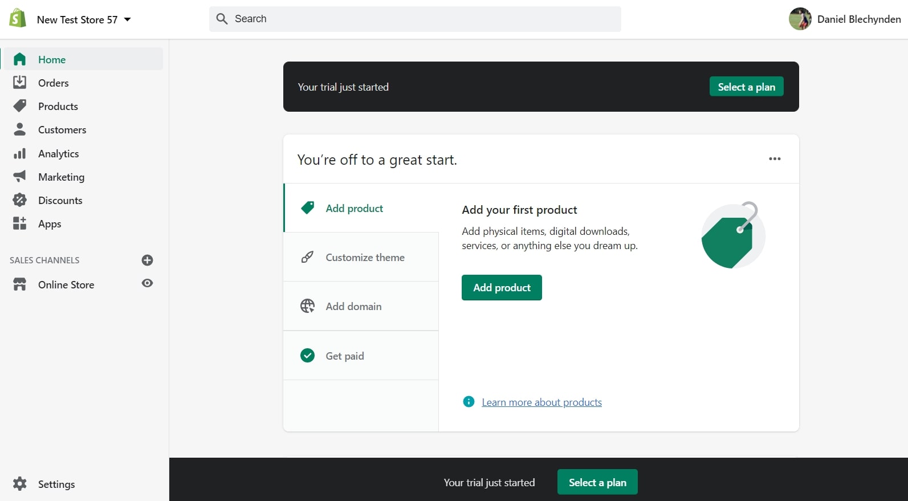Click the Get paid green checkmark
The image size is (908, 501).
(307, 356)
